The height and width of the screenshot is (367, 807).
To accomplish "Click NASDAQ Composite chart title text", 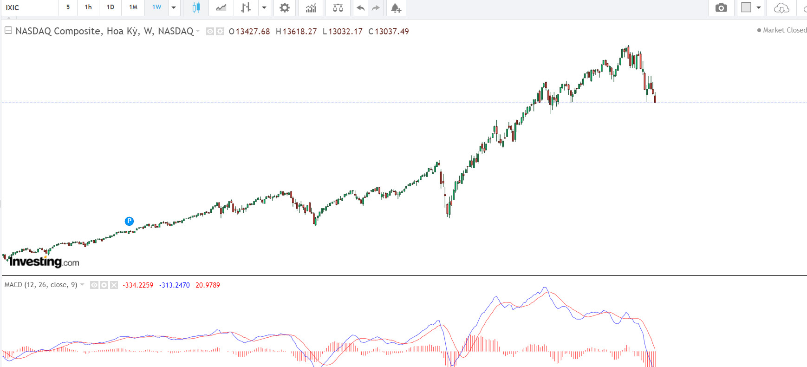I will pos(104,31).
